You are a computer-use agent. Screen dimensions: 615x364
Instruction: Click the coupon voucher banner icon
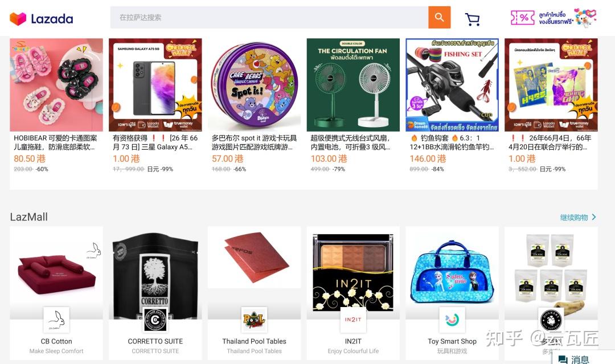[522, 18]
